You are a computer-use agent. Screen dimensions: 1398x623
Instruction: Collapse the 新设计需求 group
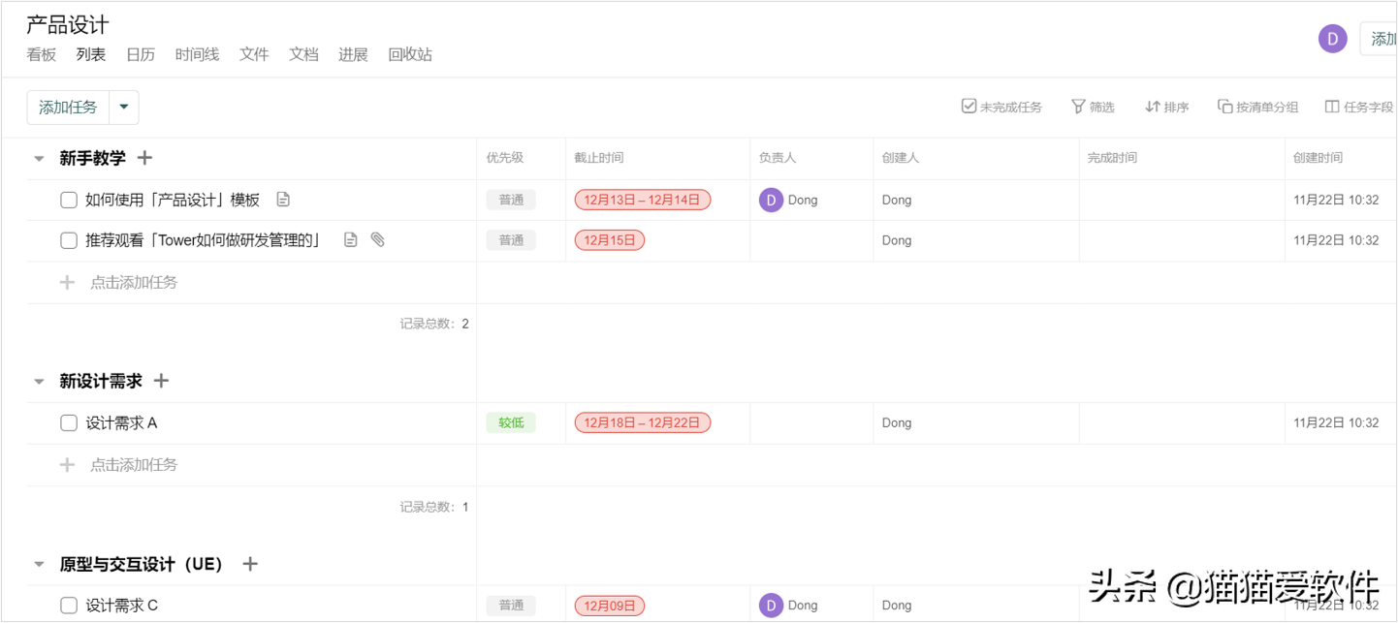tap(39, 381)
